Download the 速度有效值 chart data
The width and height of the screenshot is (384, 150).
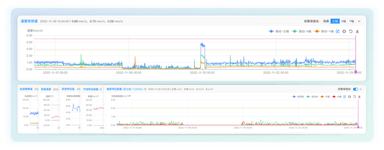(x=357, y=31)
